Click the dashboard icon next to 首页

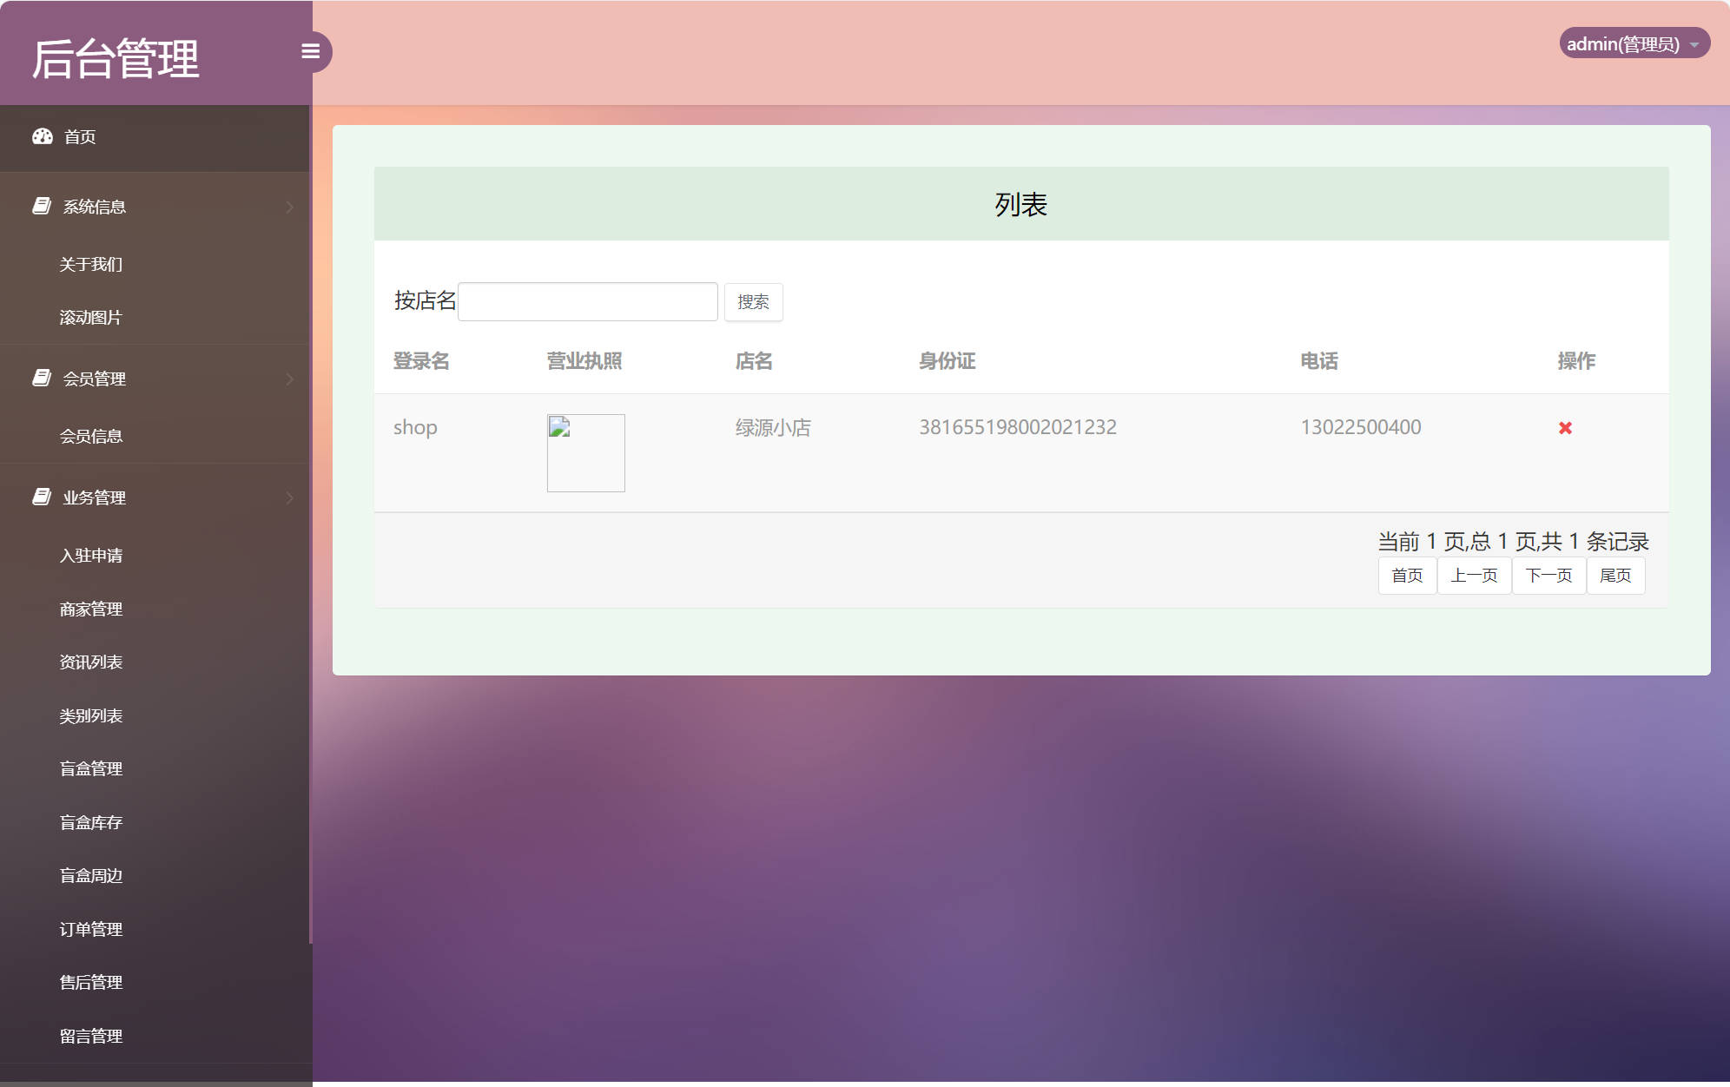coord(43,136)
